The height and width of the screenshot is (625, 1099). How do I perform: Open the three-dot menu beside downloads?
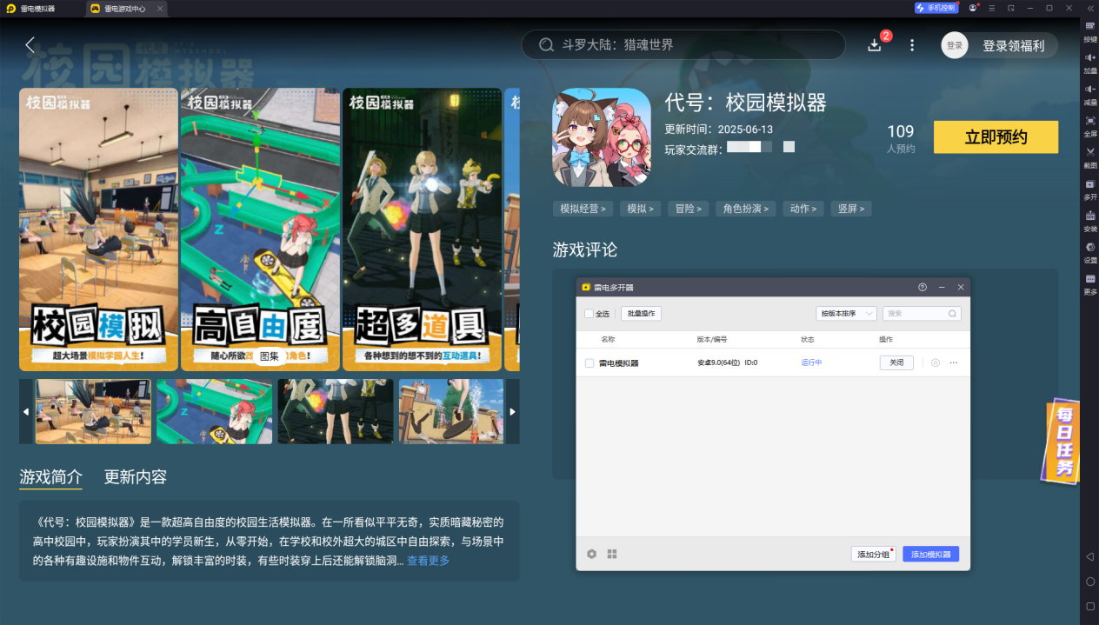(x=911, y=45)
